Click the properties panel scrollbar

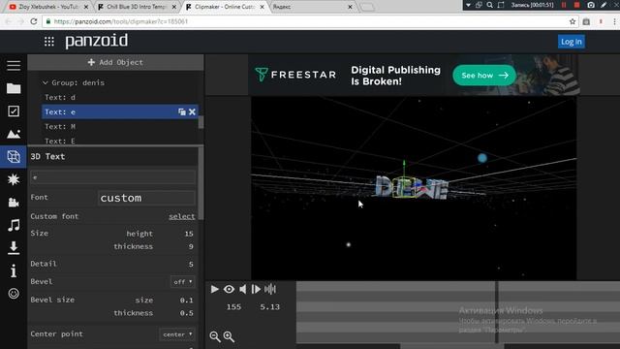(x=201, y=183)
